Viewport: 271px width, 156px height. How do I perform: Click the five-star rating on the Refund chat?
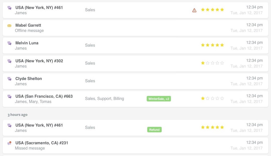click(x=212, y=127)
